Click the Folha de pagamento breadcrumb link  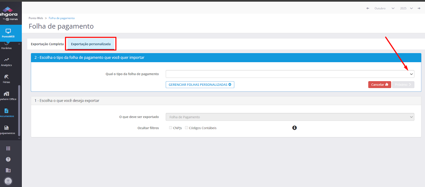(x=62, y=18)
